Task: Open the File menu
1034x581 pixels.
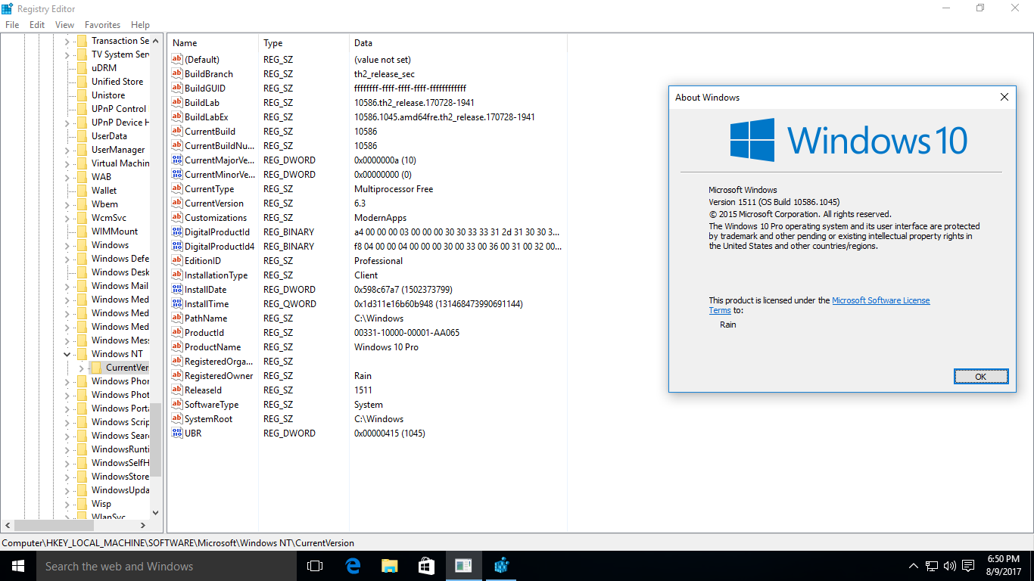Action: (12, 25)
